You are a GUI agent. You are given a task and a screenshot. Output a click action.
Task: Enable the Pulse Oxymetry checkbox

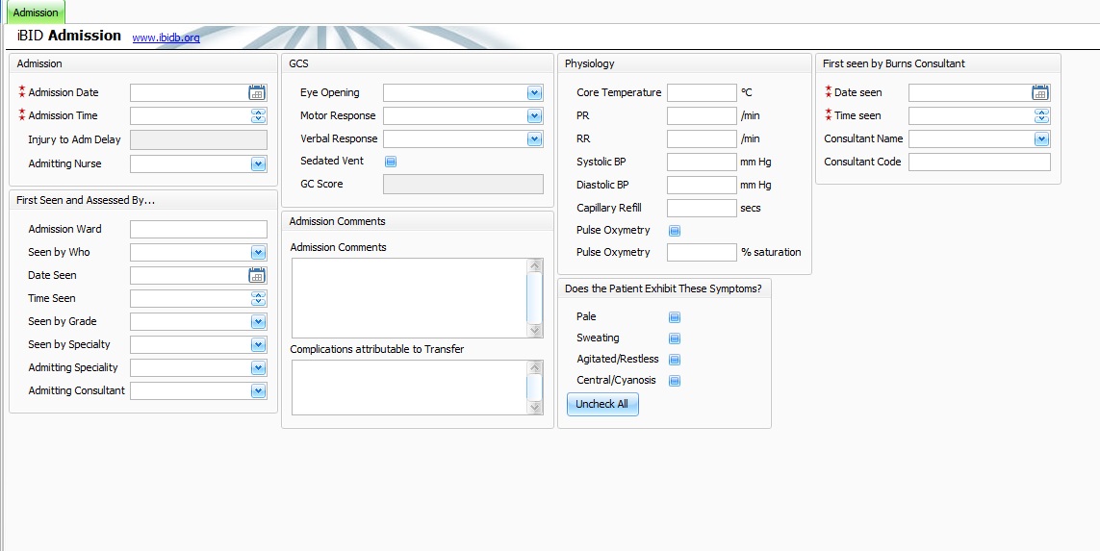[675, 231]
